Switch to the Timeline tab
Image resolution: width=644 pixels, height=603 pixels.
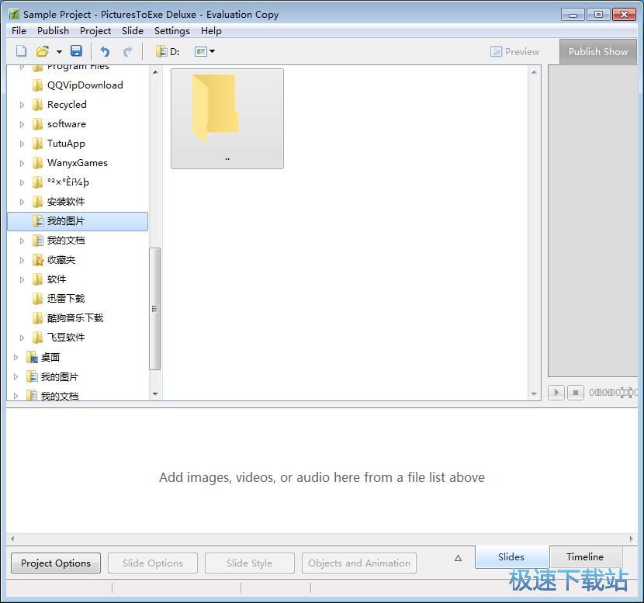(x=584, y=556)
